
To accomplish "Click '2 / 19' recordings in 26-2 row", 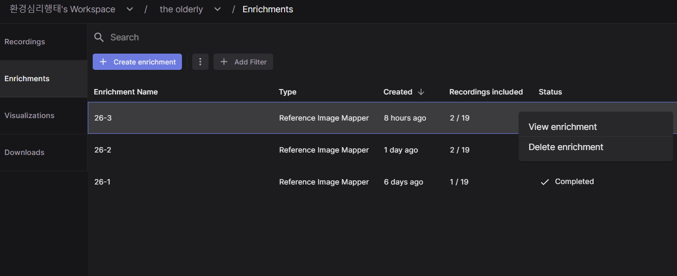I will pyautogui.click(x=459, y=150).
